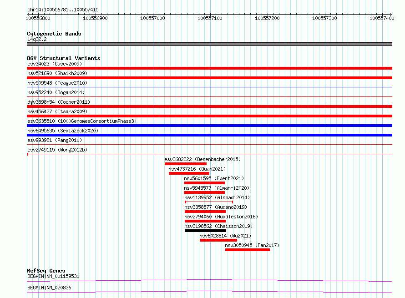
Task: Select the blue bar under nsv6495635
Action: [x=209, y=135]
